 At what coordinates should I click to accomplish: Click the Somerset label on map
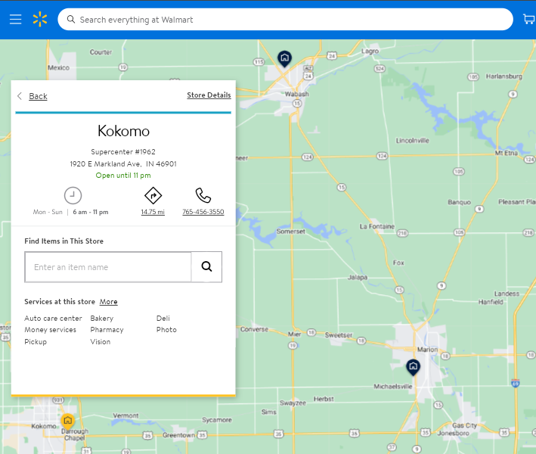(x=290, y=232)
